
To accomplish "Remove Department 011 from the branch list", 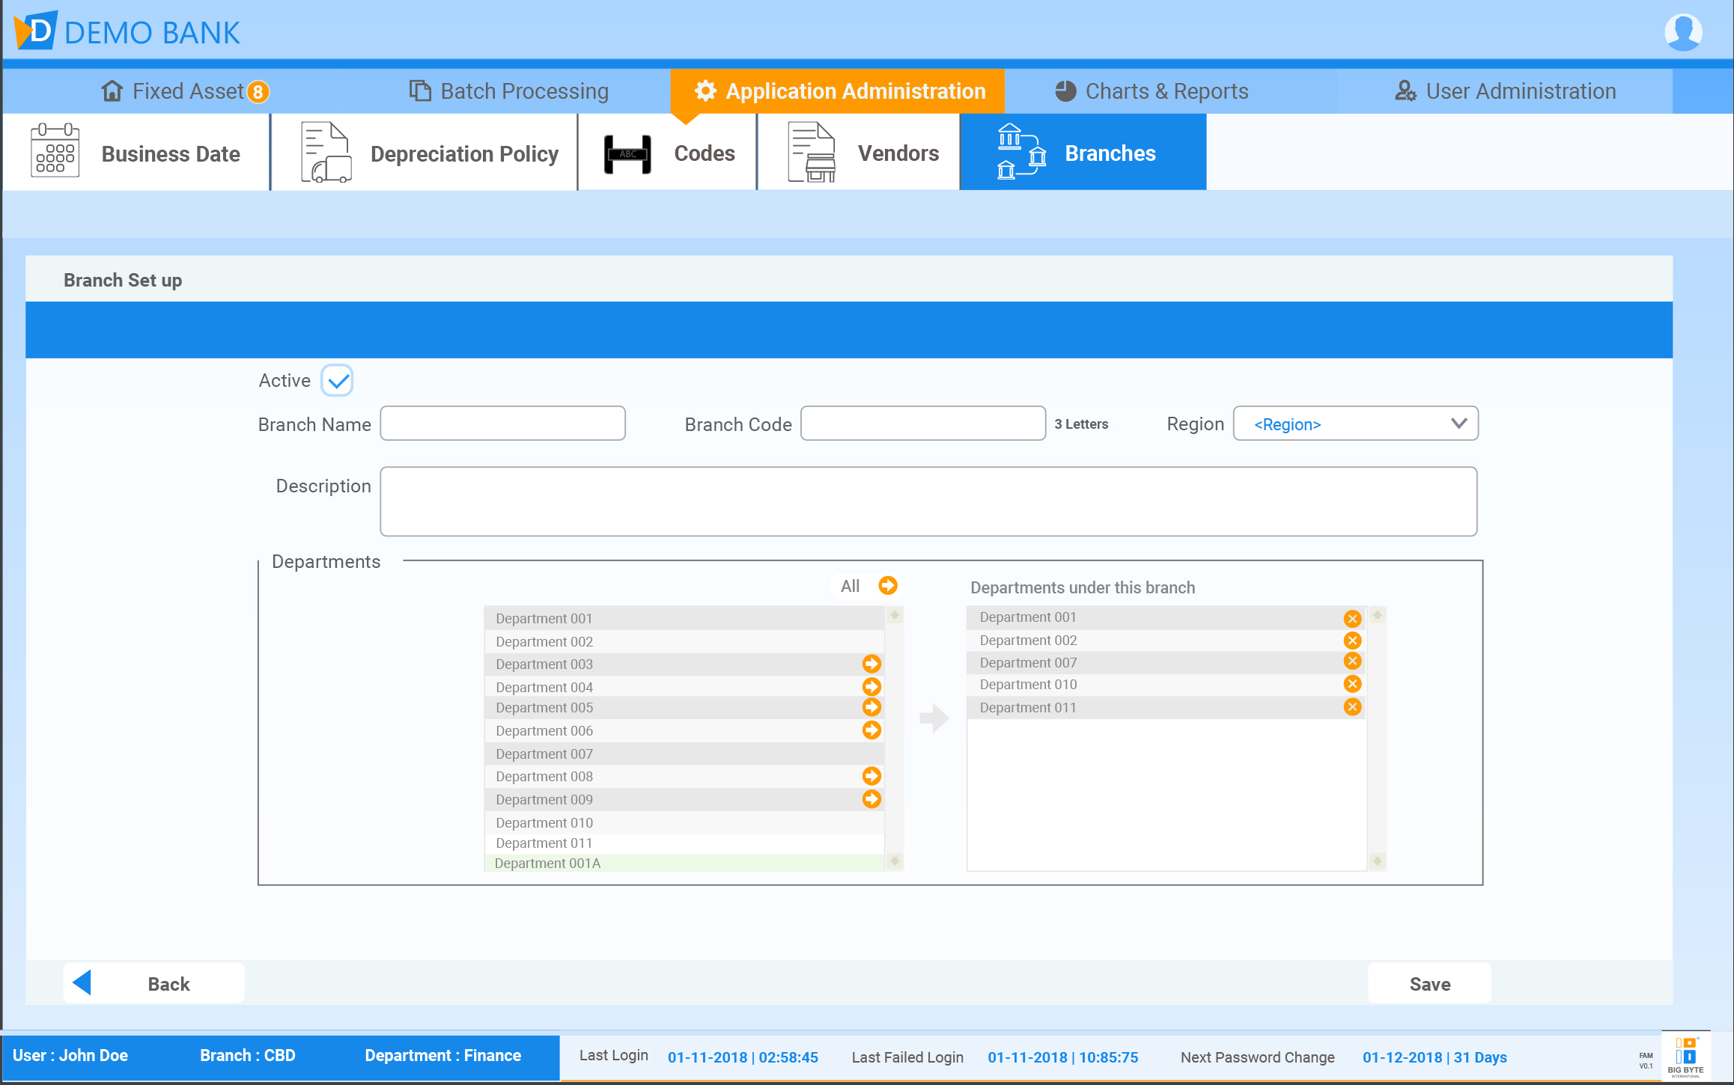I will click(x=1352, y=706).
